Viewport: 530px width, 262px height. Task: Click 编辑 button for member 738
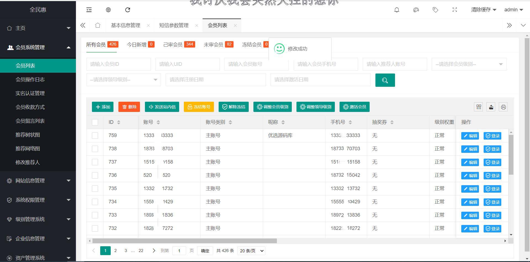[470, 149]
